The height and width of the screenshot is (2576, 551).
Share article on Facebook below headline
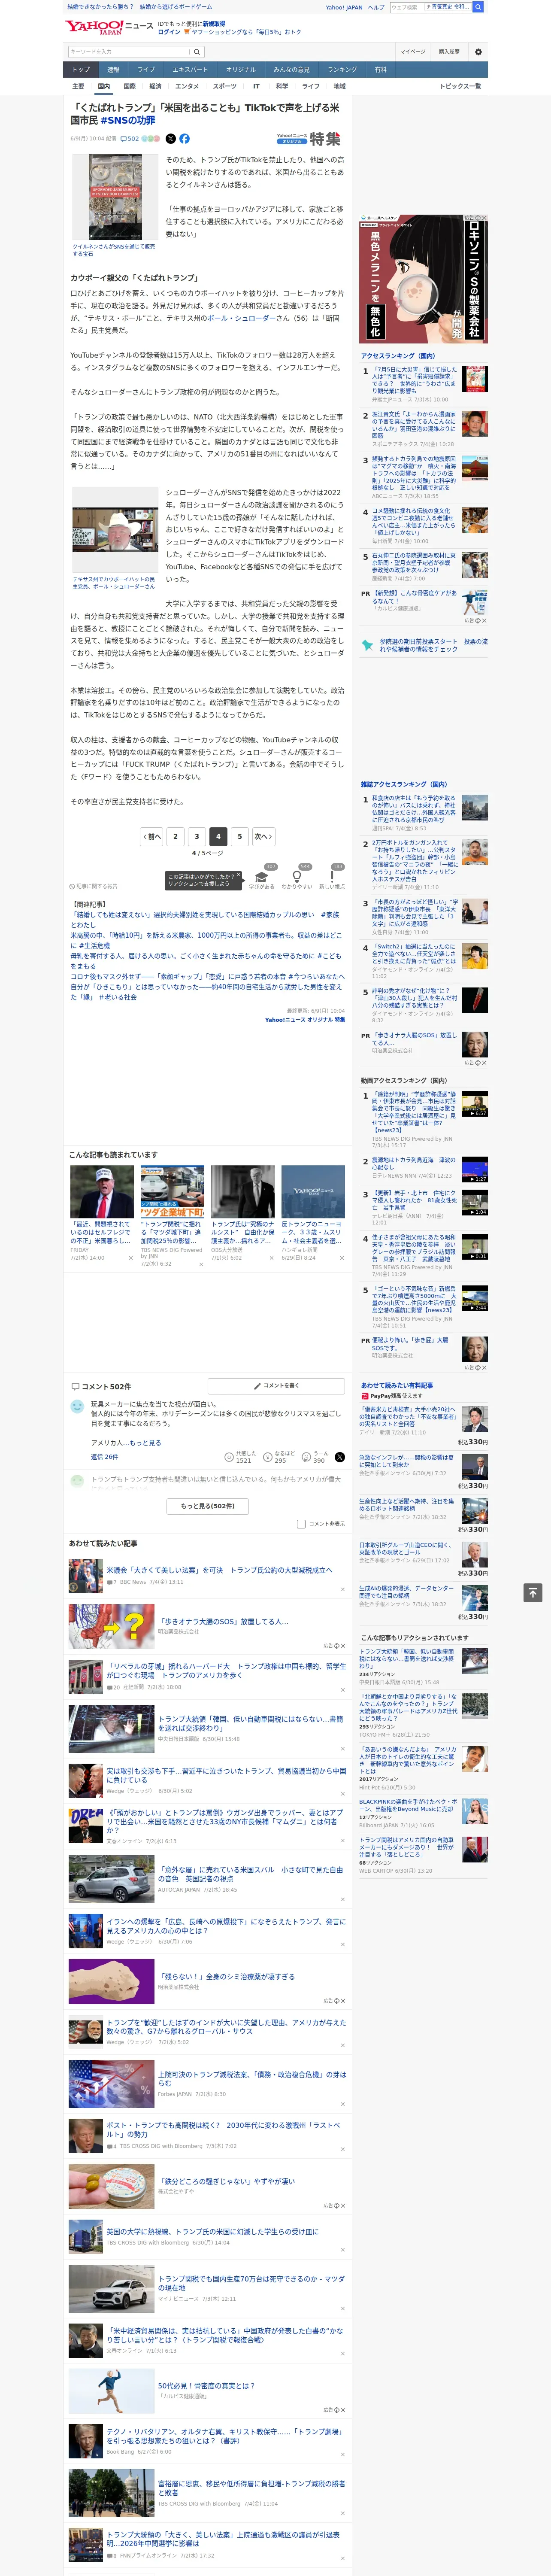coord(184,139)
